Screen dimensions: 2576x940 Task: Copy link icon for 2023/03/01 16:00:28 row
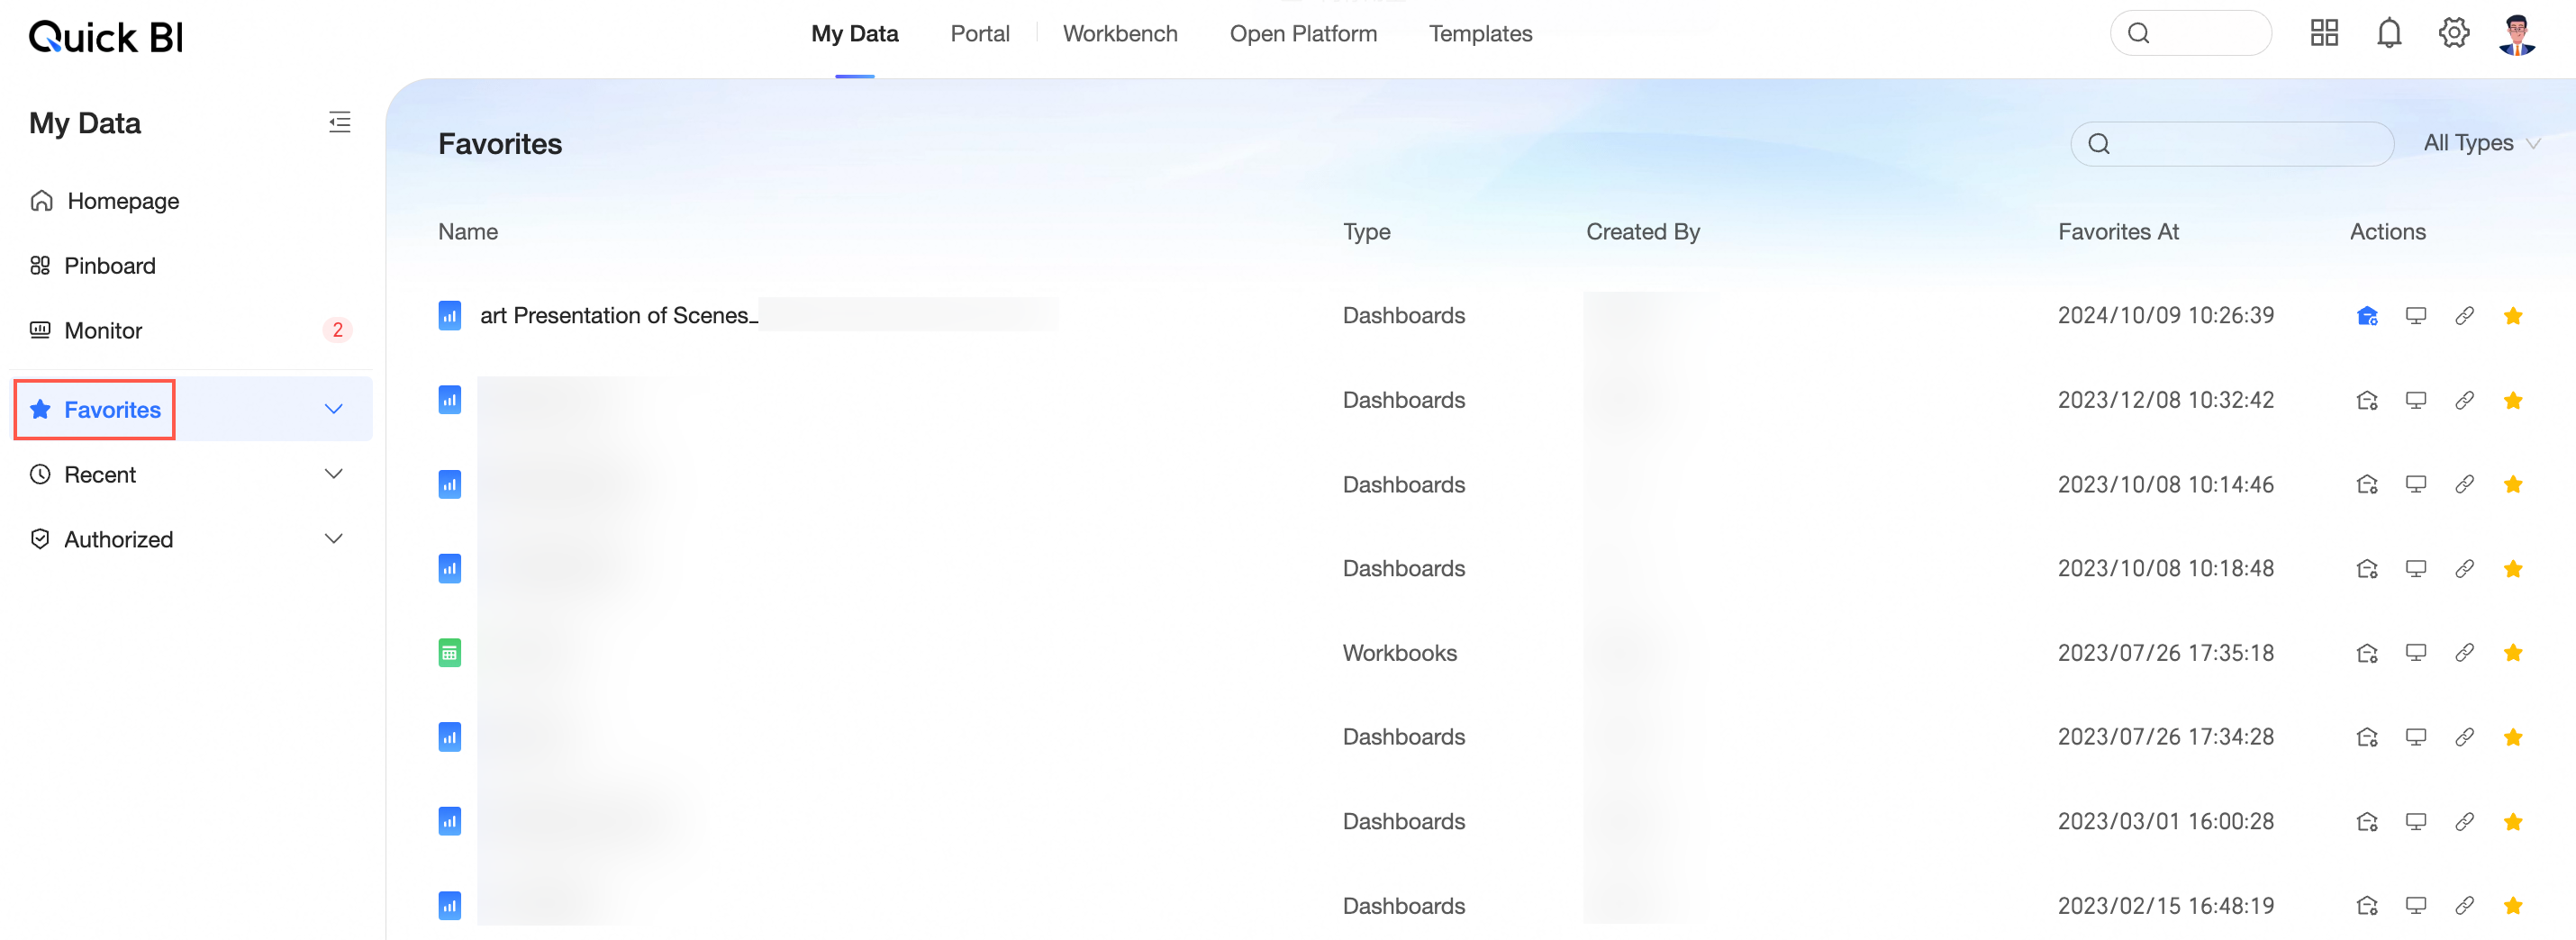[2464, 822]
